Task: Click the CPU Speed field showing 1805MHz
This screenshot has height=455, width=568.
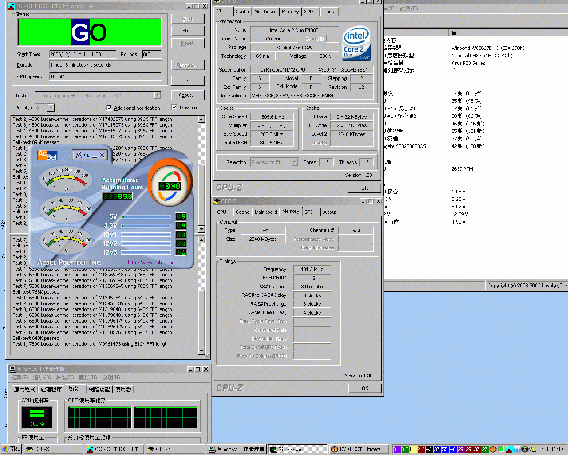Action: 106,76
